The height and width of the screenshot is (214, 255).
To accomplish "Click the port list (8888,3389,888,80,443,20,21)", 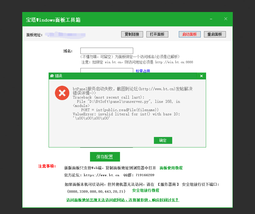I will (x=96, y=192).
